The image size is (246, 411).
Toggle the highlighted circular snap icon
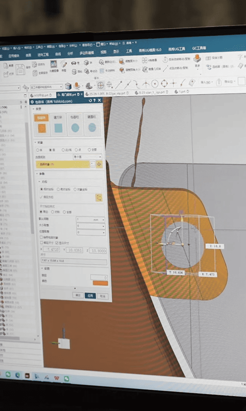pos(100,85)
